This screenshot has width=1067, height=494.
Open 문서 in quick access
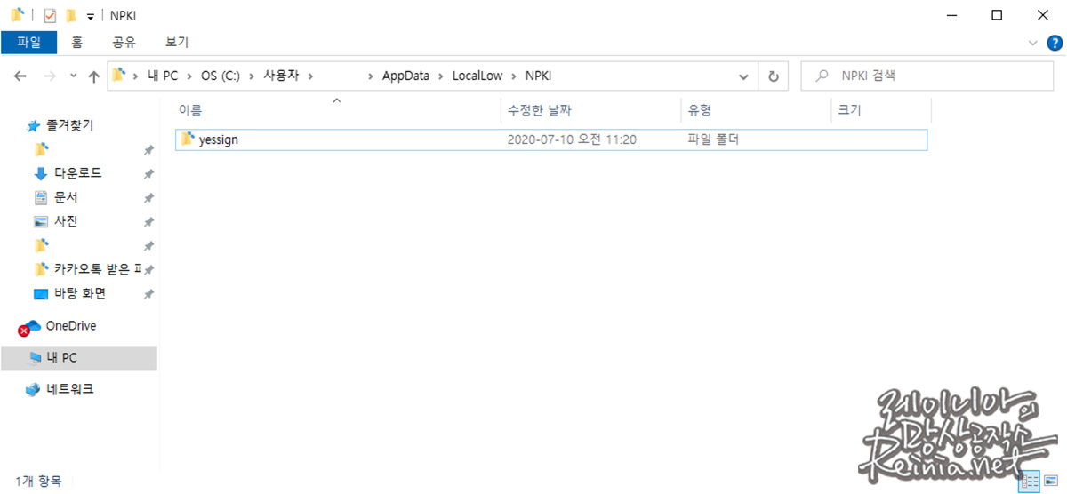point(66,197)
